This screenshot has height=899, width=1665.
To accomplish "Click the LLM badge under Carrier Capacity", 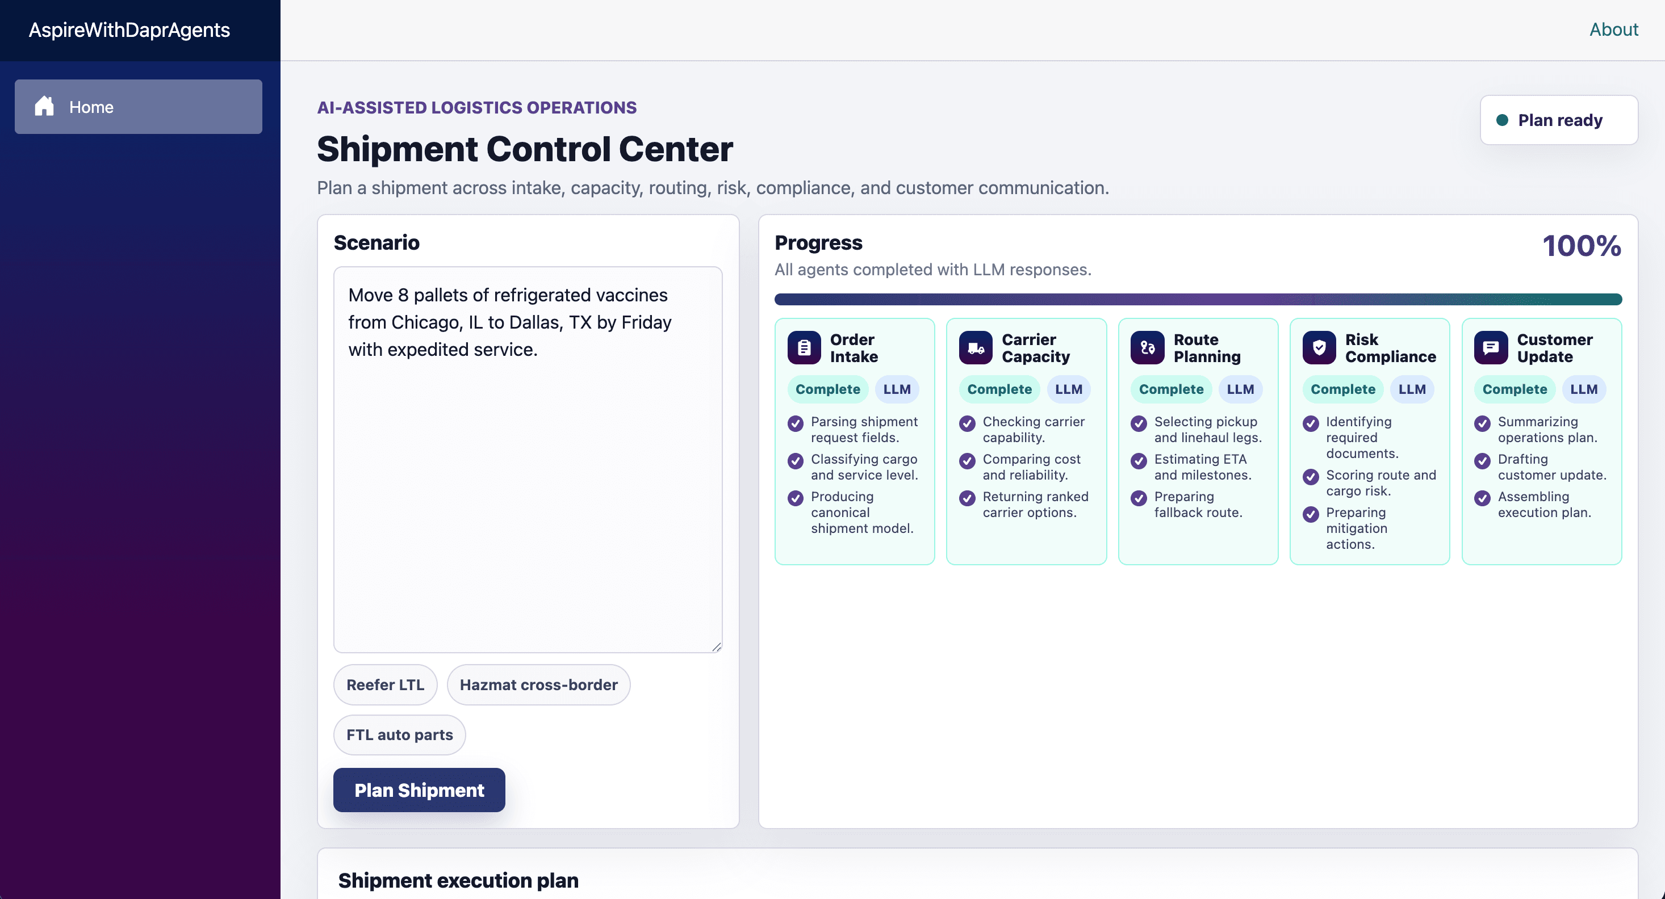I will coord(1068,389).
